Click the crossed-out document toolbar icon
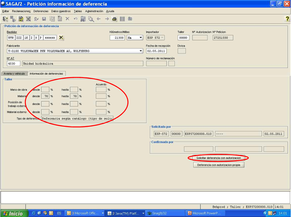 tap(28, 19)
